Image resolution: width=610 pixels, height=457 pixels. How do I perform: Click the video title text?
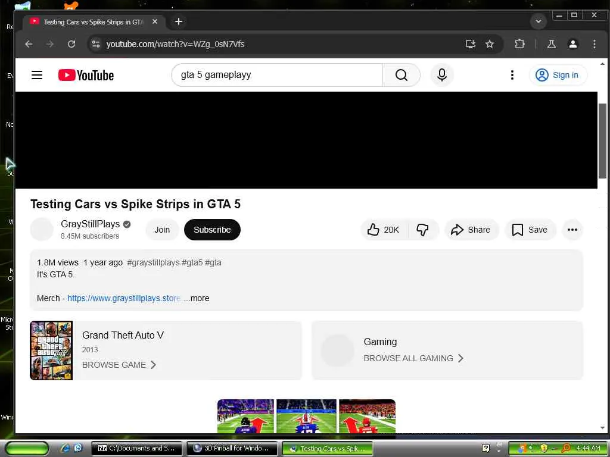point(135,204)
